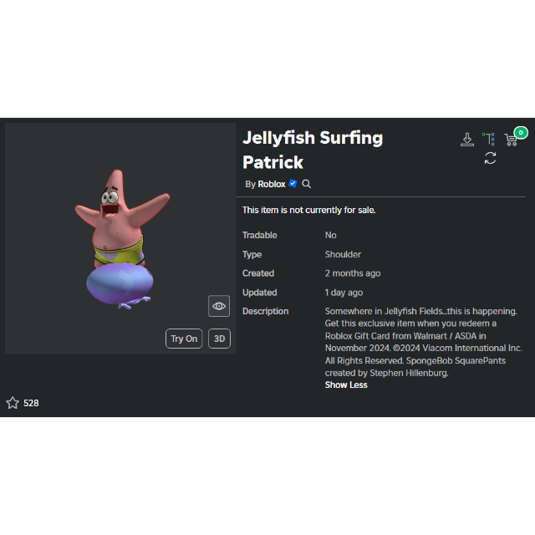The width and height of the screenshot is (535, 535).
Task: Click the Updated value '1 day ago'
Action: pyautogui.click(x=344, y=293)
